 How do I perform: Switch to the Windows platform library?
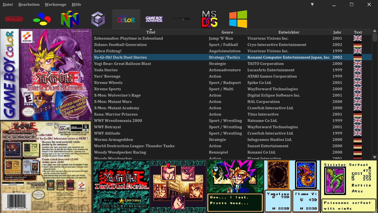[x=238, y=19]
